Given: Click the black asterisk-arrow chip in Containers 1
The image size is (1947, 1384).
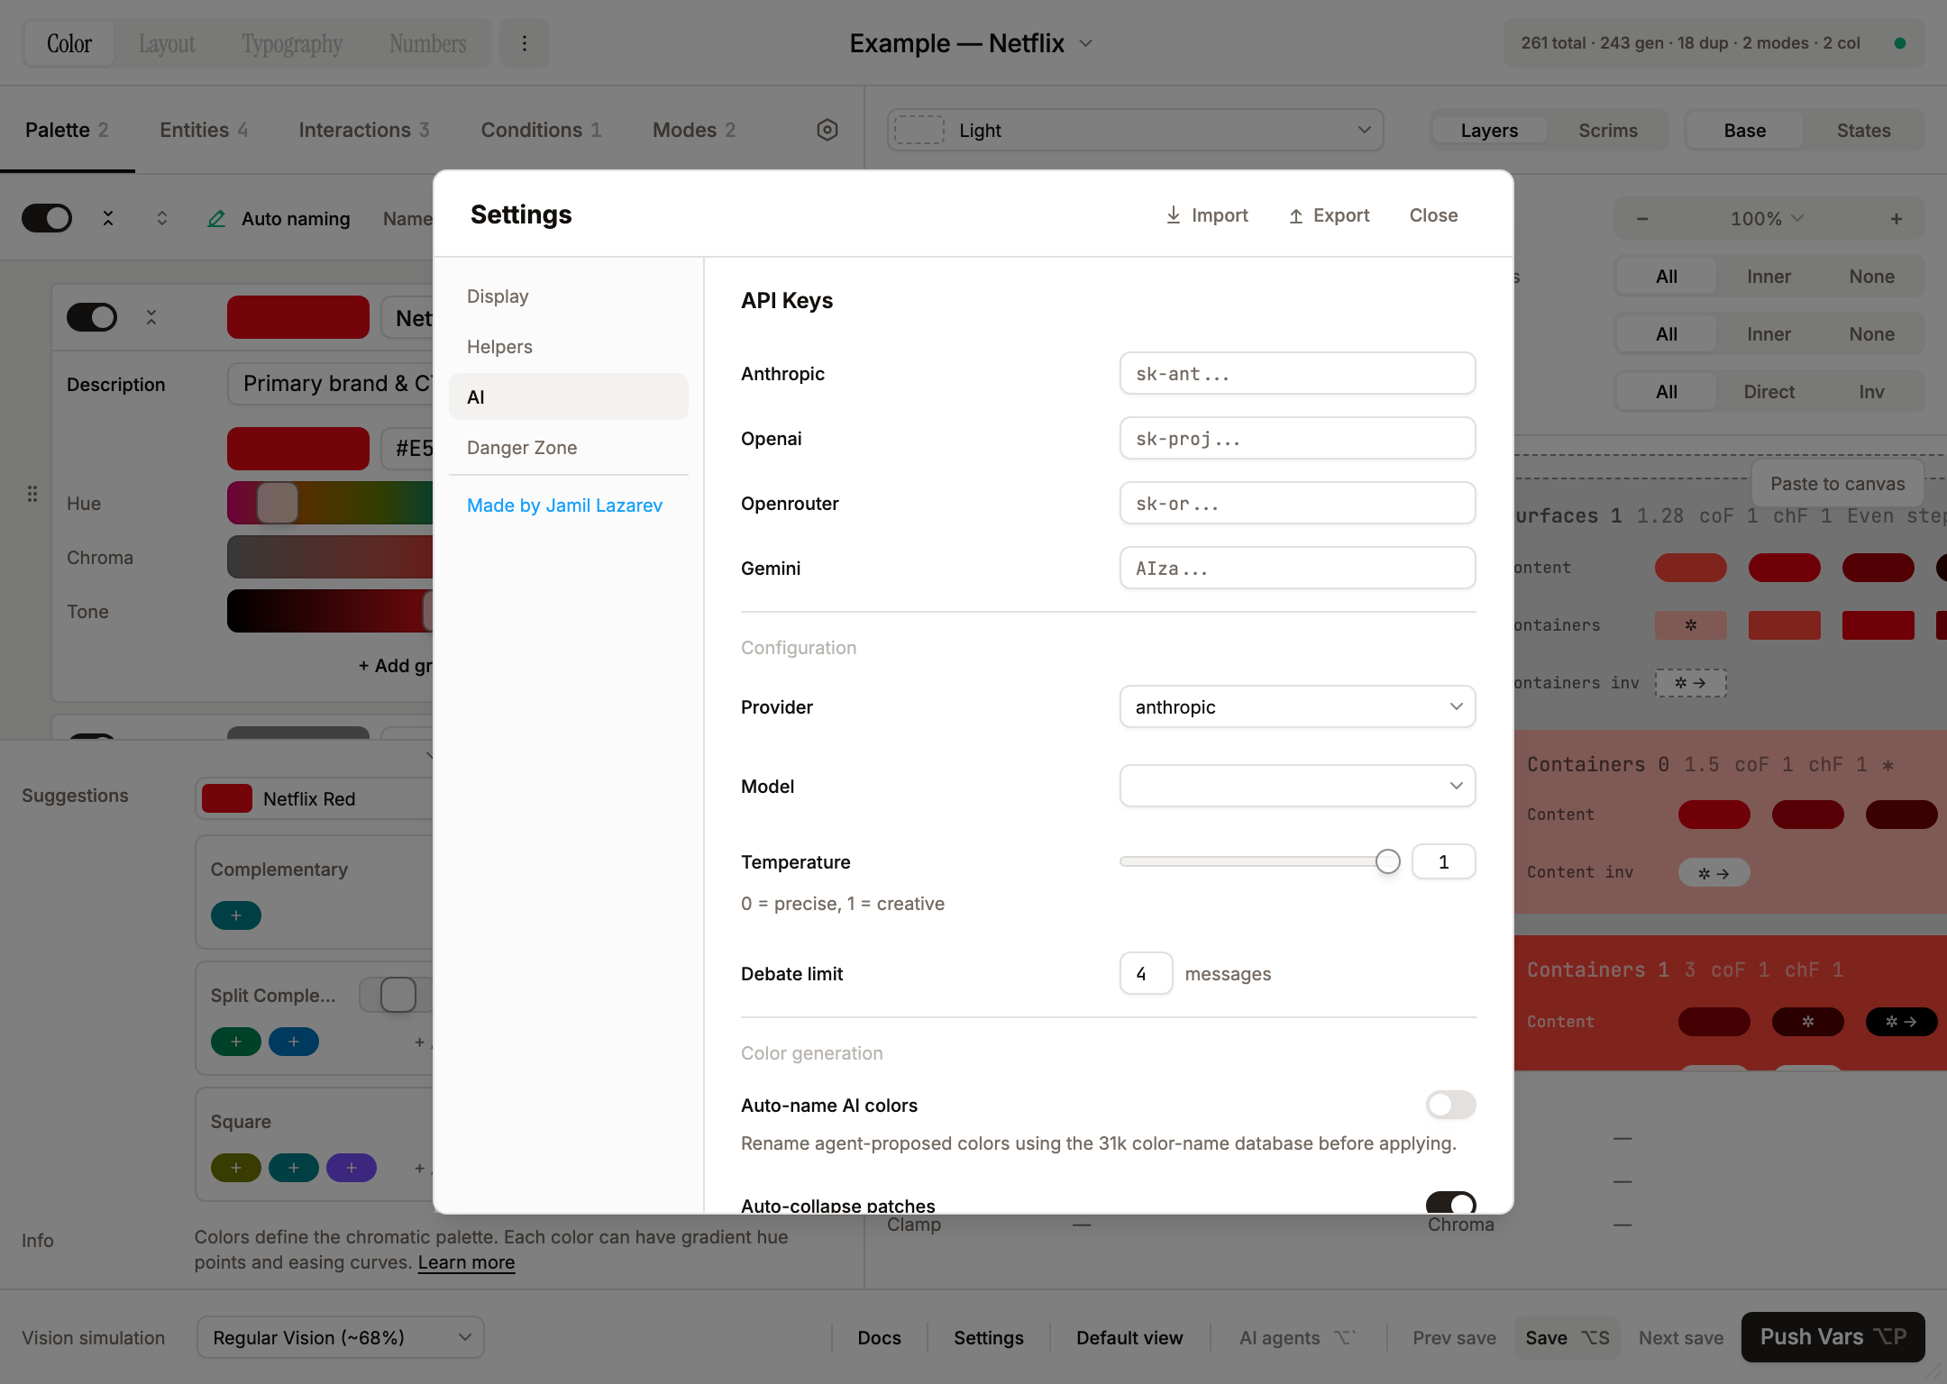Looking at the screenshot, I should [1901, 1021].
